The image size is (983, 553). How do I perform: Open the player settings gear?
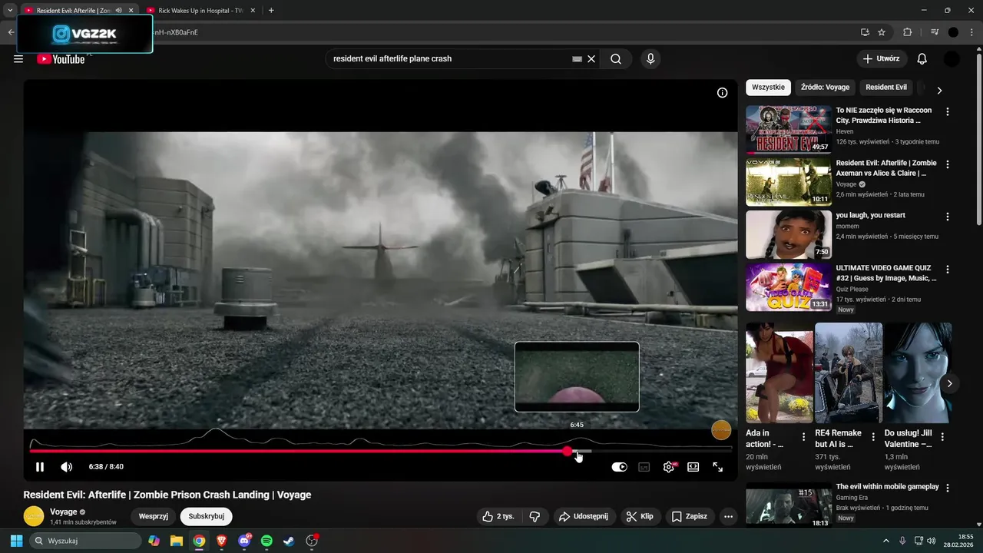click(669, 467)
